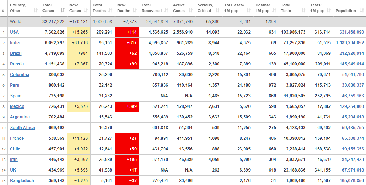Click the # column header
This screenshot has height=185, width=366.
click(x=3, y=11)
